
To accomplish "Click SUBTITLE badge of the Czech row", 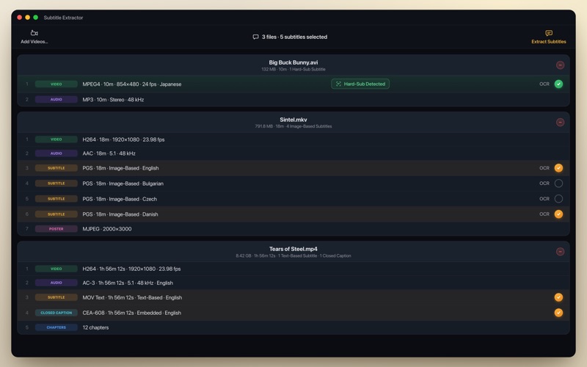I will coord(56,198).
